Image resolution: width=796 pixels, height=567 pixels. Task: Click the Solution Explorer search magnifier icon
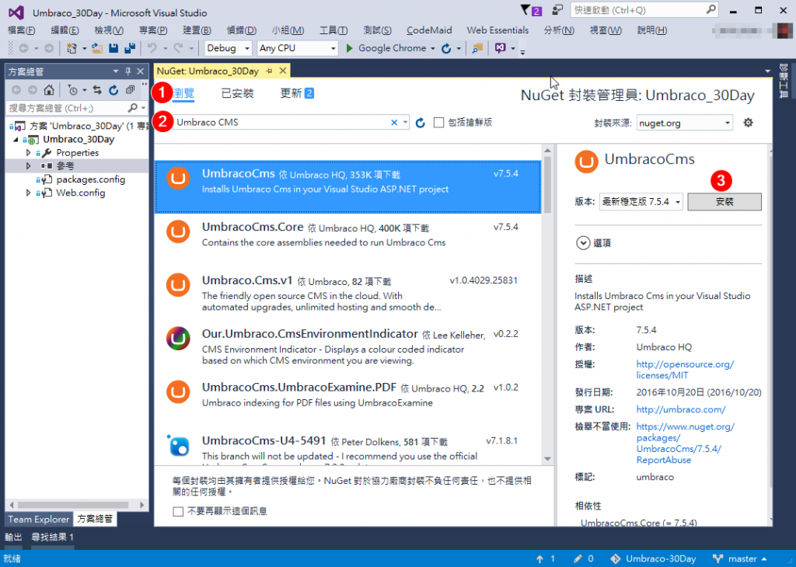pyautogui.click(x=132, y=107)
